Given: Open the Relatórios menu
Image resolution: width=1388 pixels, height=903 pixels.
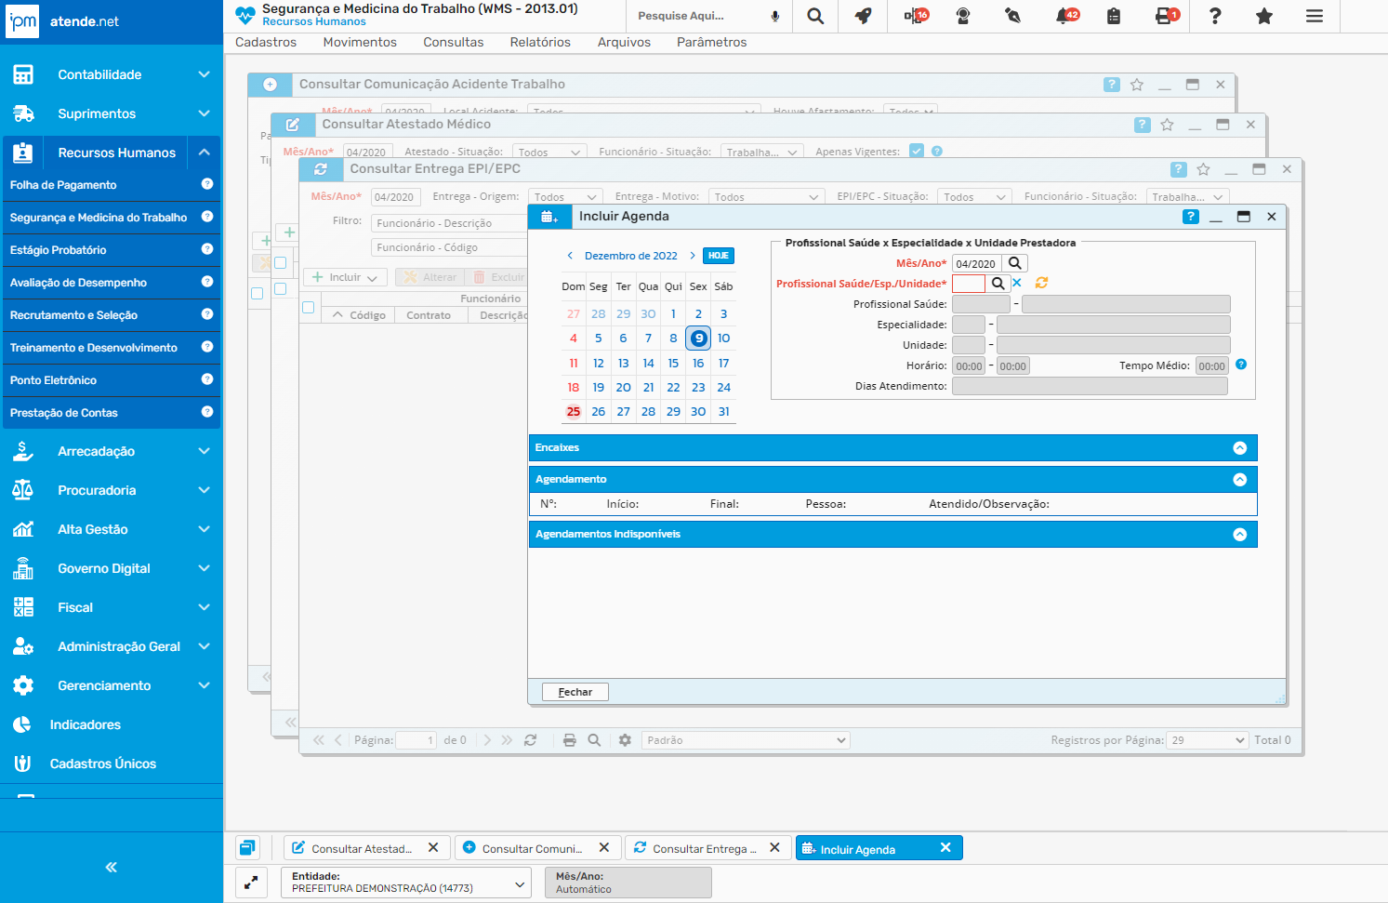Looking at the screenshot, I should pos(540,42).
